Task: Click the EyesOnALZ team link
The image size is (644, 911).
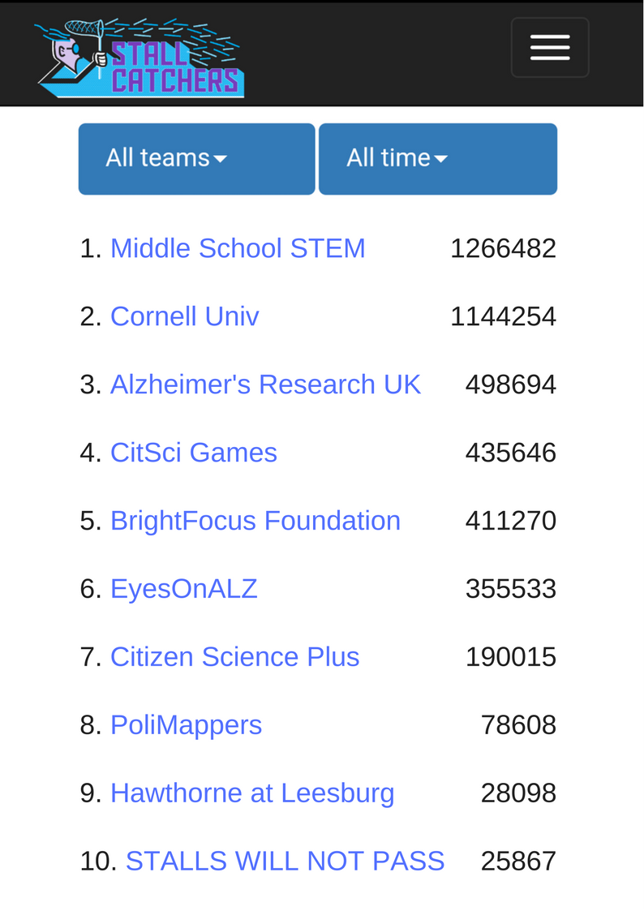Action: coord(183,589)
